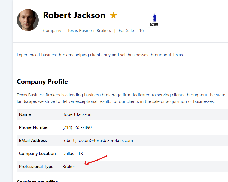Click the Phone Number row label
This screenshot has width=228, height=182.
point(34,127)
